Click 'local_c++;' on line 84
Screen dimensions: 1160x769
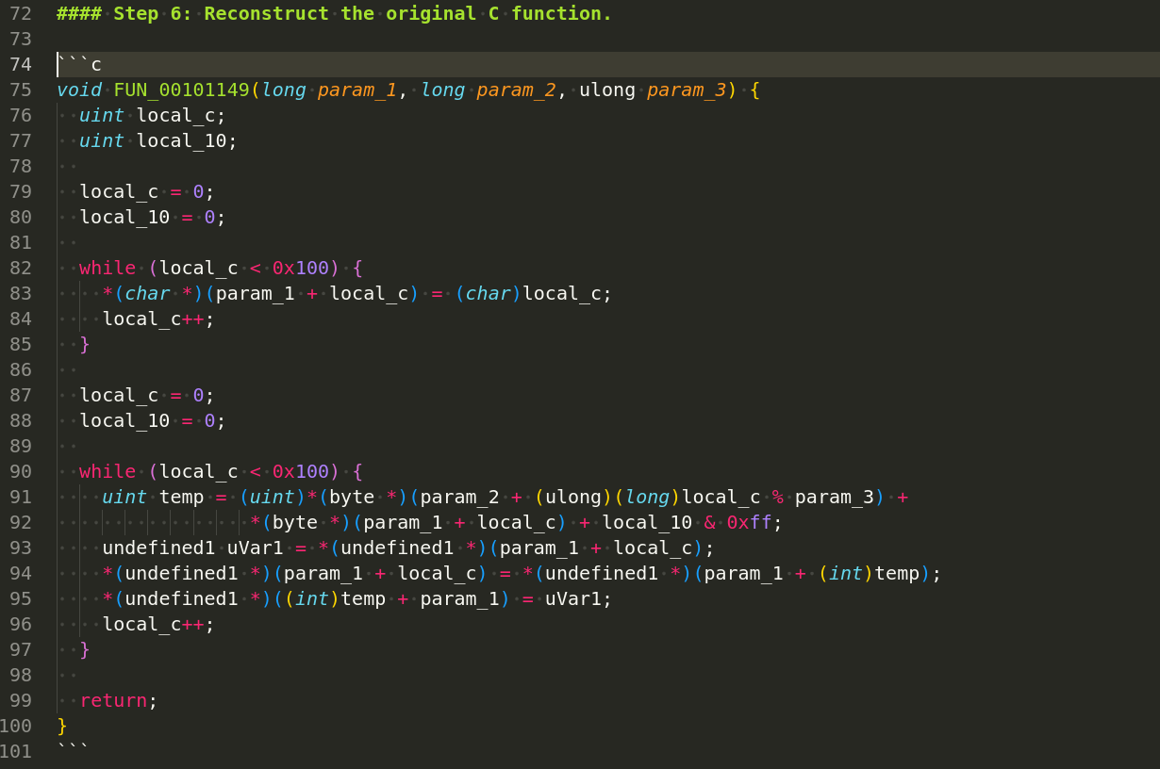pyautogui.click(x=158, y=319)
